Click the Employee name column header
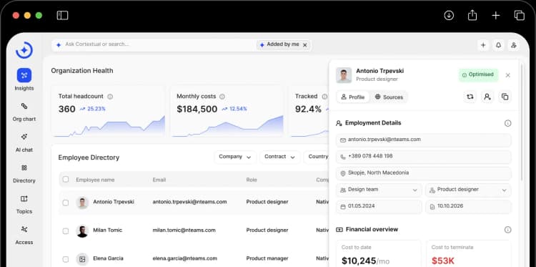This screenshot has width=536, height=267. [x=95, y=180]
